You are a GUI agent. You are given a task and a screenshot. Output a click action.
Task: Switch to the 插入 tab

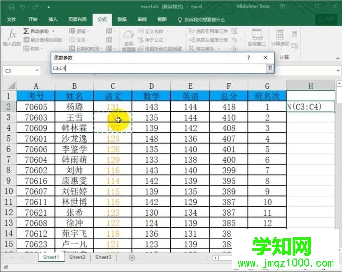click(x=53, y=19)
